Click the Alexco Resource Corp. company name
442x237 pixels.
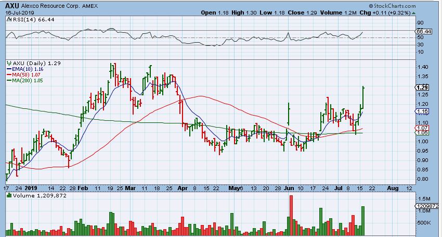[x=51, y=6]
